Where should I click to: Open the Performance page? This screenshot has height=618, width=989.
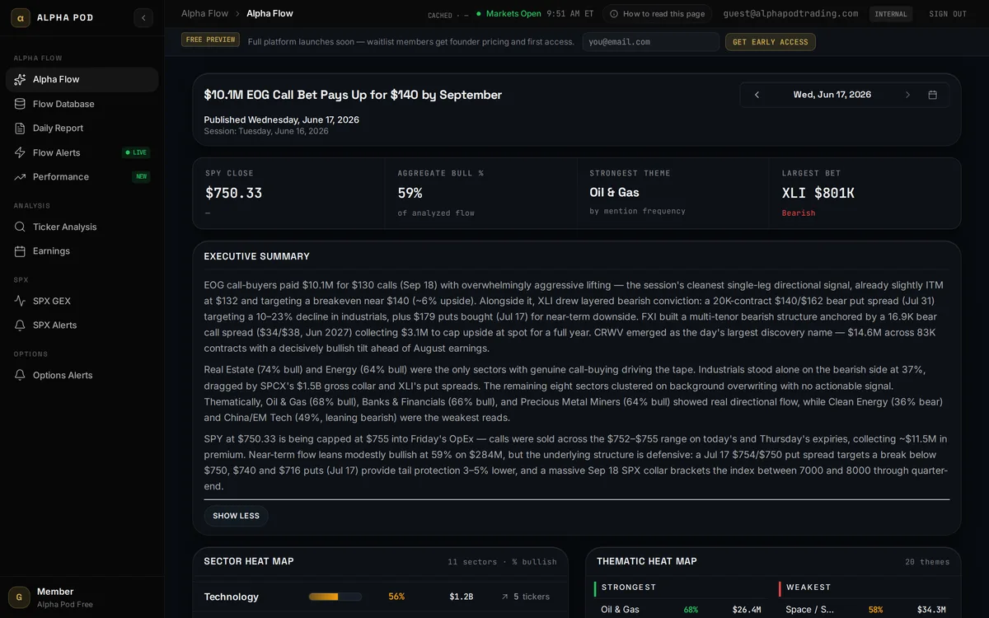click(x=82, y=176)
